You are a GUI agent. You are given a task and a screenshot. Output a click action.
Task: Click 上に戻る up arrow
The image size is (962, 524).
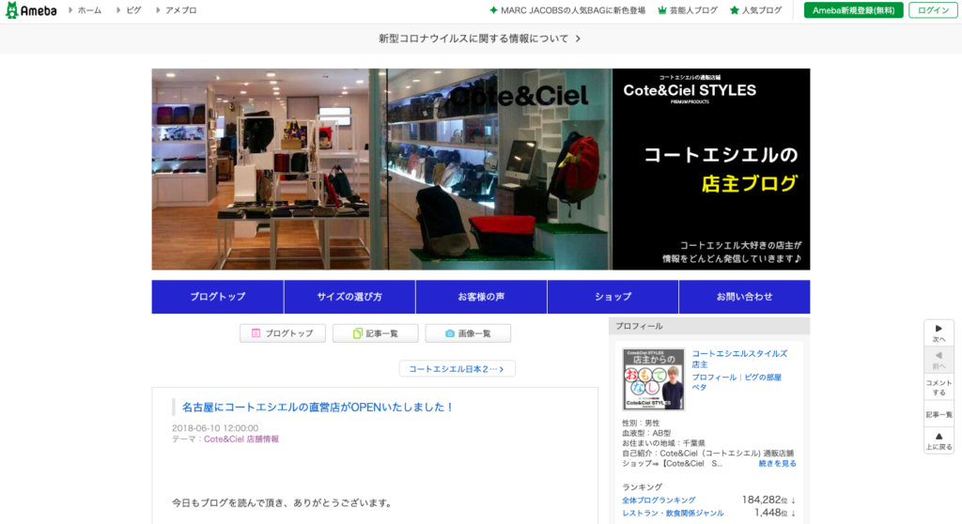(939, 440)
